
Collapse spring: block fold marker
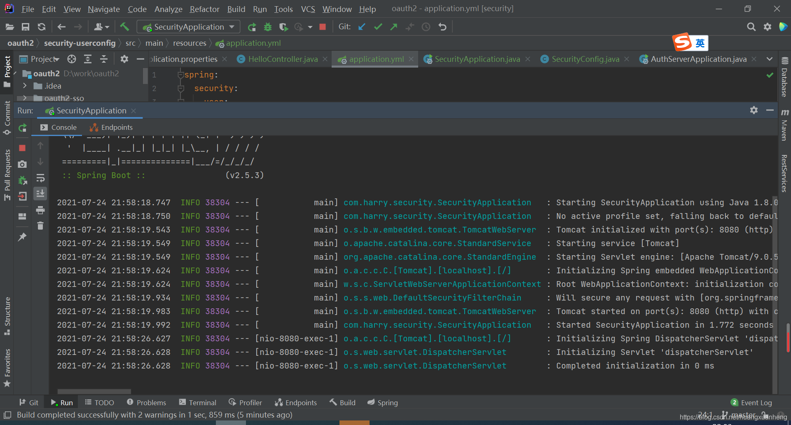pyautogui.click(x=180, y=75)
